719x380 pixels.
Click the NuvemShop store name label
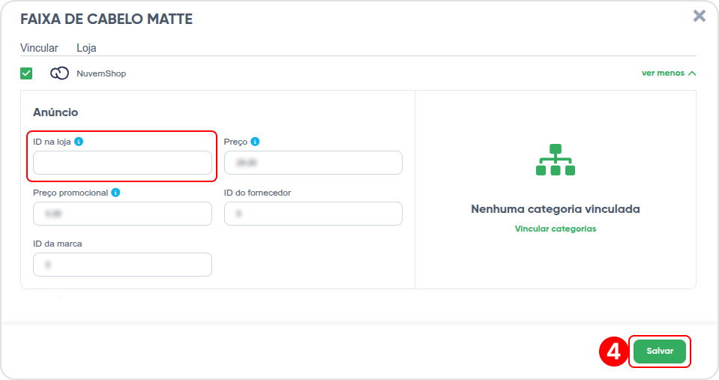pyautogui.click(x=101, y=73)
